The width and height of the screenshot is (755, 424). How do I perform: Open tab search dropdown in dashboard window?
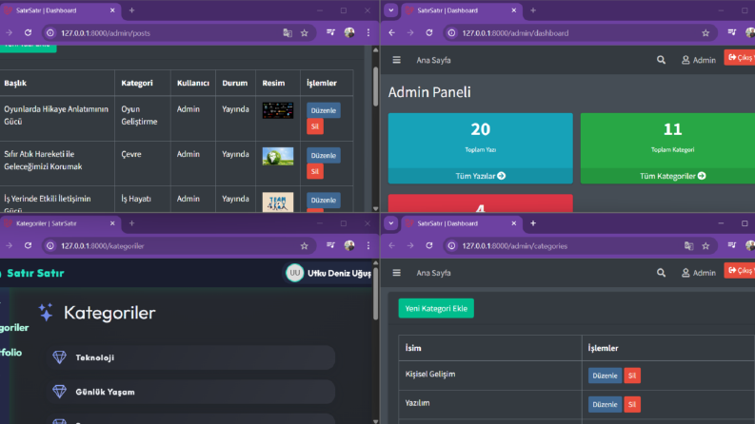pyautogui.click(x=391, y=10)
